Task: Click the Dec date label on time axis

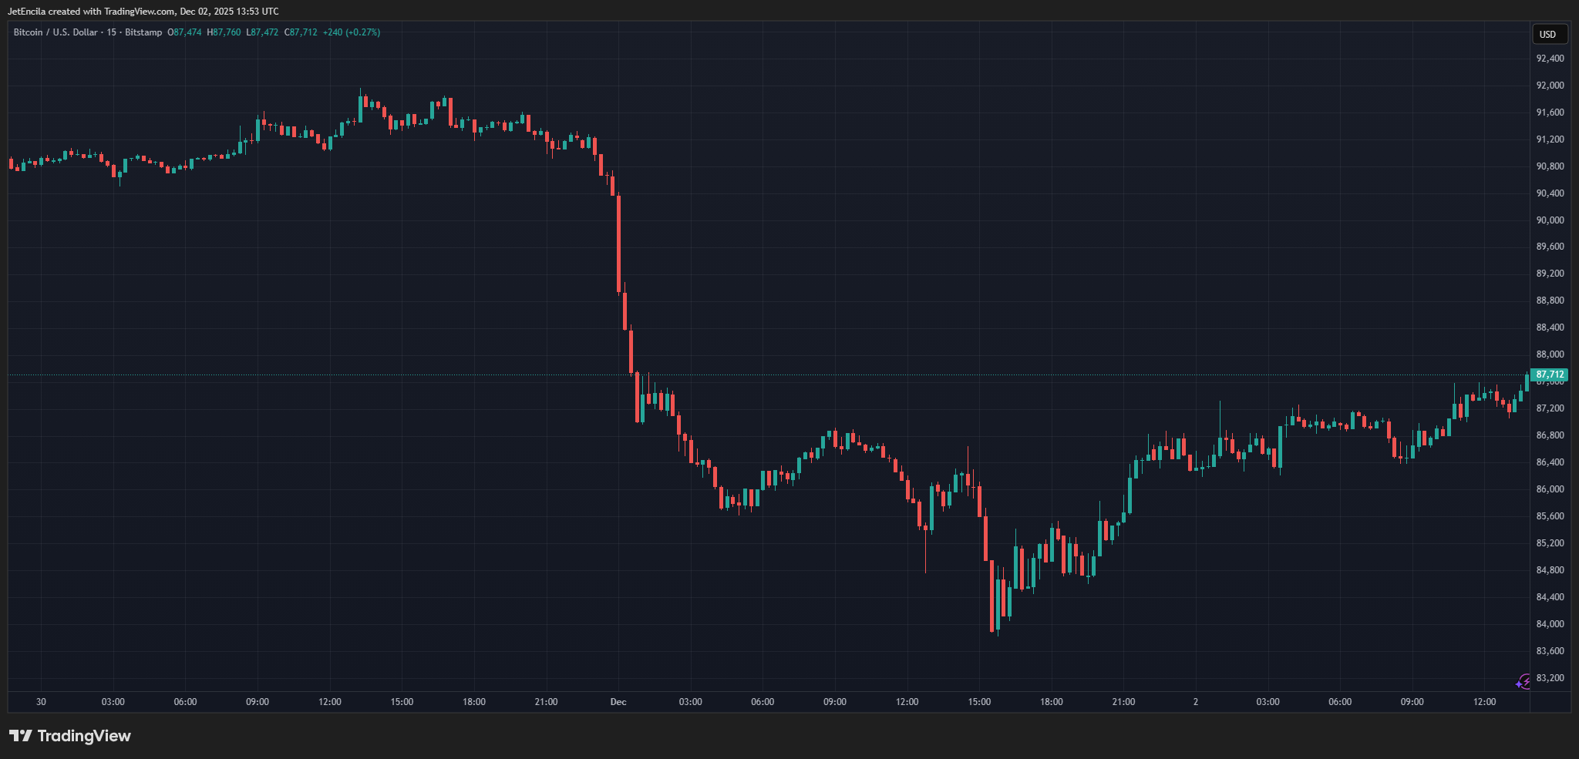Action: [618, 702]
